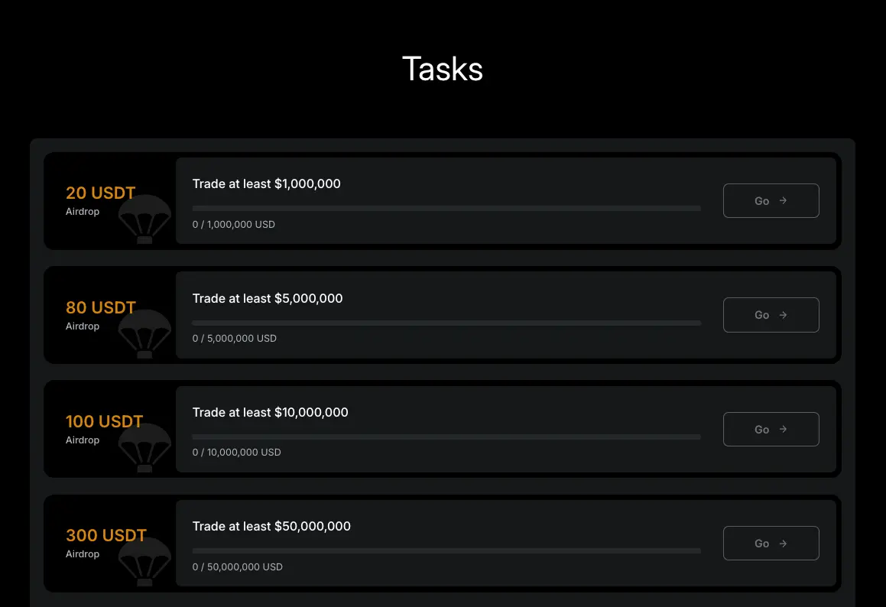Click the "Trade at least $5,000,000" title
The width and height of the screenshot is (886, 607).
click(x=268, y=298)
